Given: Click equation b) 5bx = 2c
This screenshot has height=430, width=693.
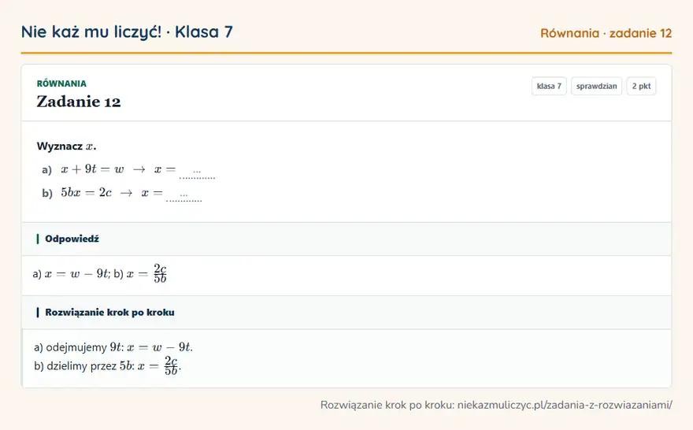Looking at the screenshot, I should [x=86, y=193].
